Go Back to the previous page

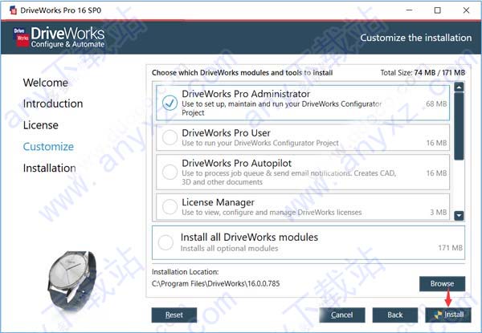click(395, 315)
